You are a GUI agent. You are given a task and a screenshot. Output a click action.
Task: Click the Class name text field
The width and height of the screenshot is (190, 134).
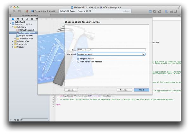point(111,50)
